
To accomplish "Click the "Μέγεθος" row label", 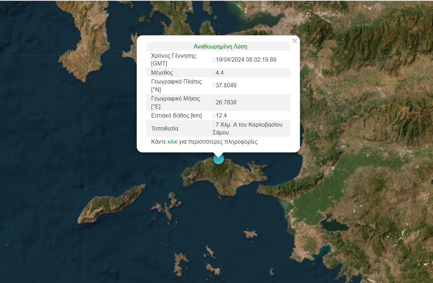I will pos(162,73).
